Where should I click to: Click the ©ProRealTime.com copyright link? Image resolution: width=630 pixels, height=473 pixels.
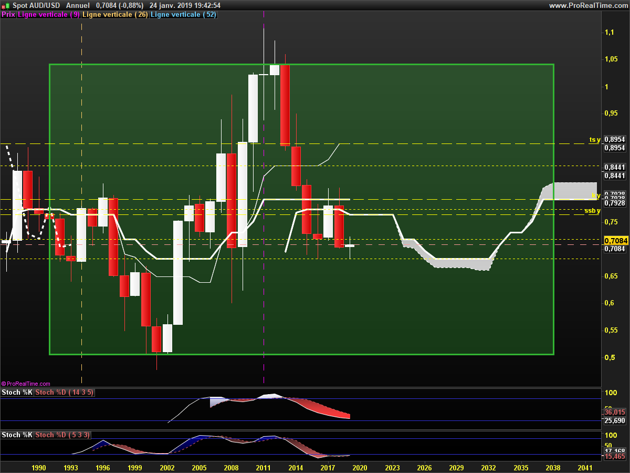pyautogui.click(x=26, y=384)
